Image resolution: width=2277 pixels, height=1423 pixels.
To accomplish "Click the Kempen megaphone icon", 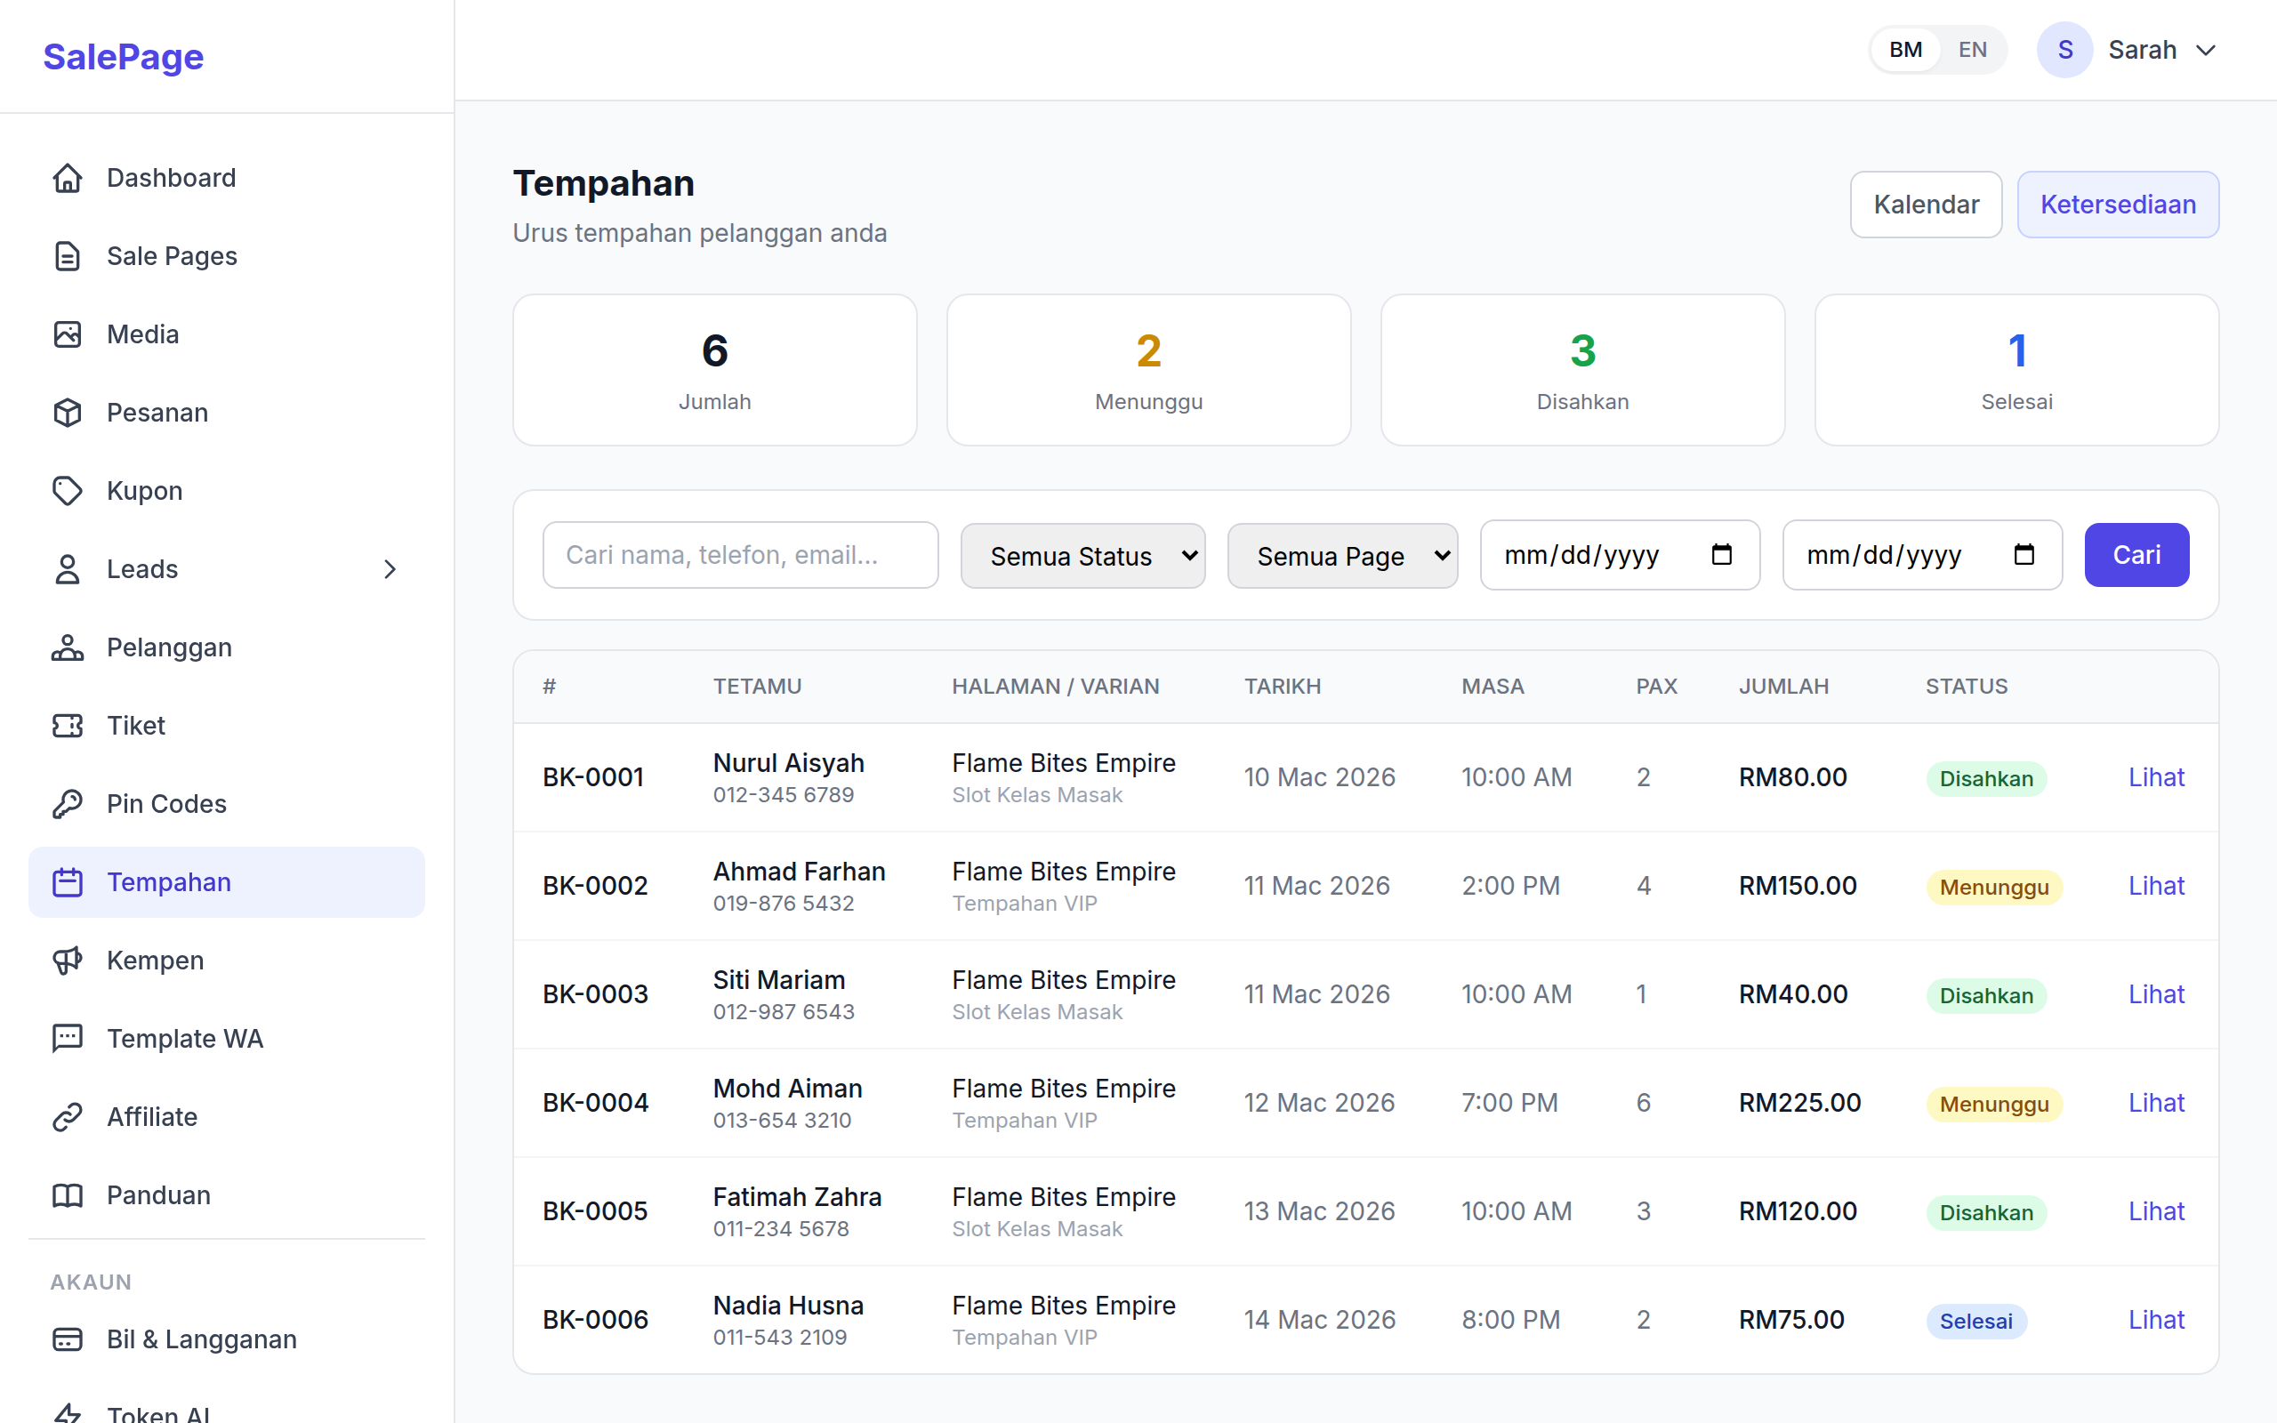I will 67,960.
